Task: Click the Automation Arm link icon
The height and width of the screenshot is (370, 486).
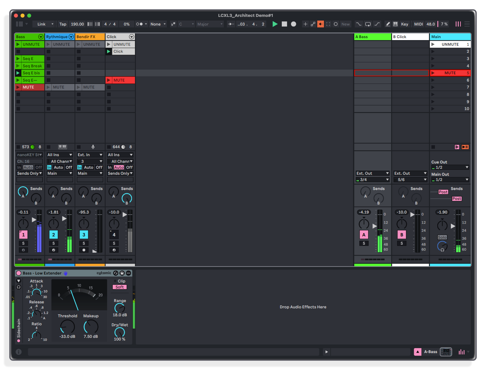Action: 313,24
